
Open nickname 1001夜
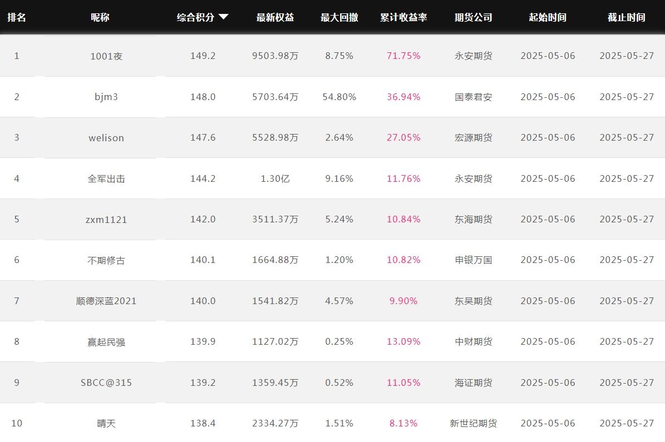pyautogui.click(x=106, y=56)
